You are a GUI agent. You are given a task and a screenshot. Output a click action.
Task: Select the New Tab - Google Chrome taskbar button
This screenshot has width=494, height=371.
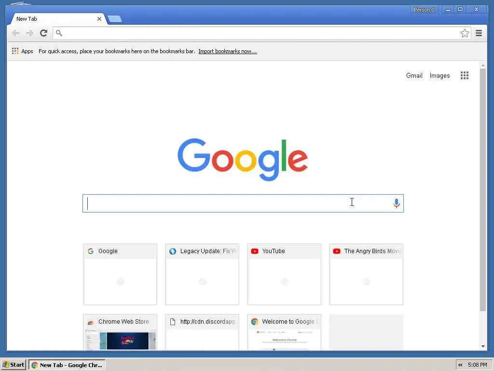pyautogui.click(x=67, y=365)
